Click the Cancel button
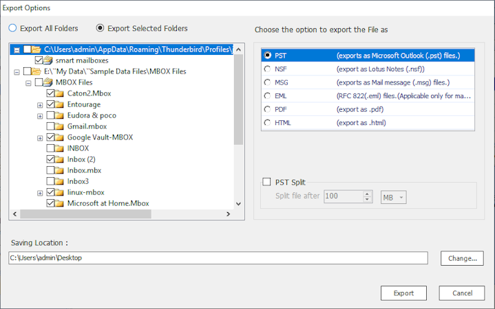The image size is (495, 309). (x=462, y=293)
